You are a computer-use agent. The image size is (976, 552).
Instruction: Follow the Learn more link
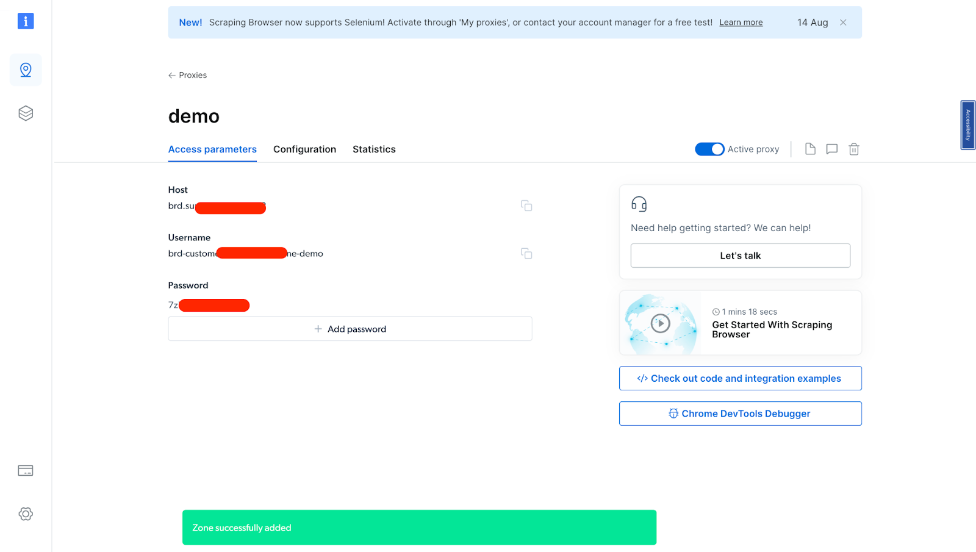coord(741,23)
